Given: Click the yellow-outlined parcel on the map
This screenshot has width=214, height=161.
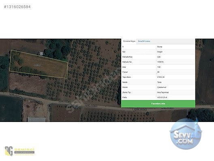Looking at the screenshot, I should click(39, 64).
